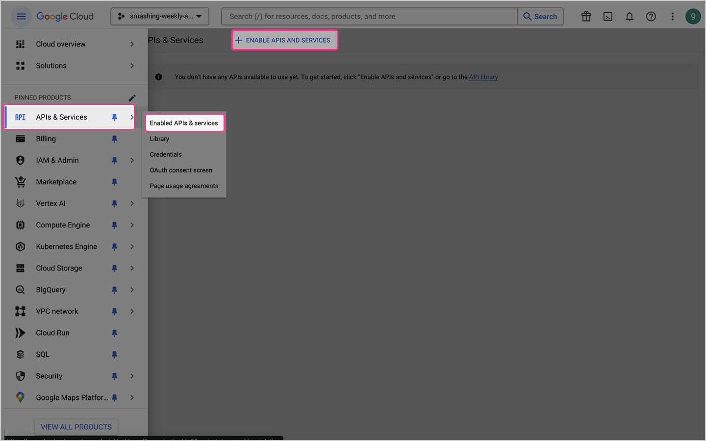
Task: Open the navigation hamburger menu
Action: [21, 16]
